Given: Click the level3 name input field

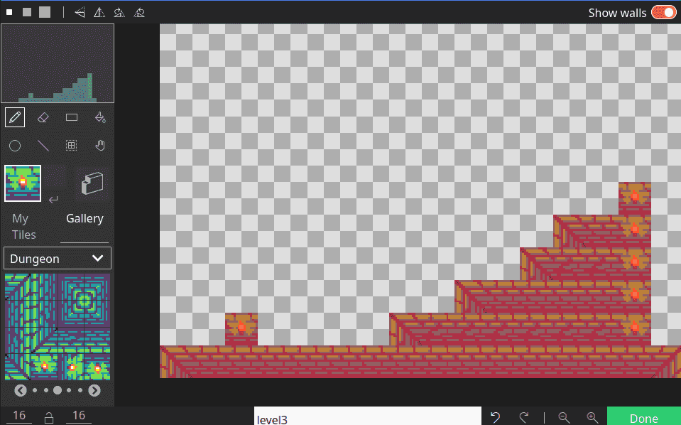Looking at the screenshot, I should coord(367,418).
